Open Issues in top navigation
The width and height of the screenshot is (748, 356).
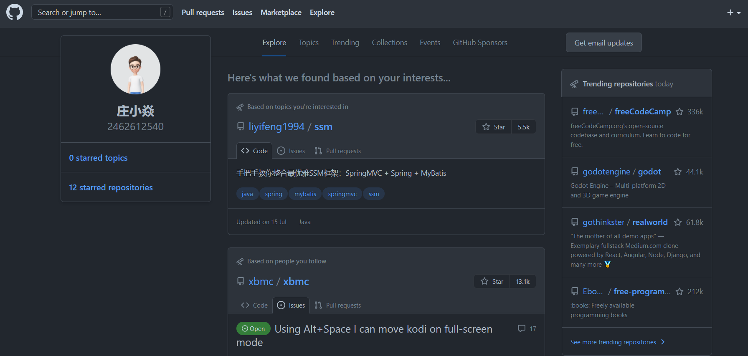coord(242,13)
